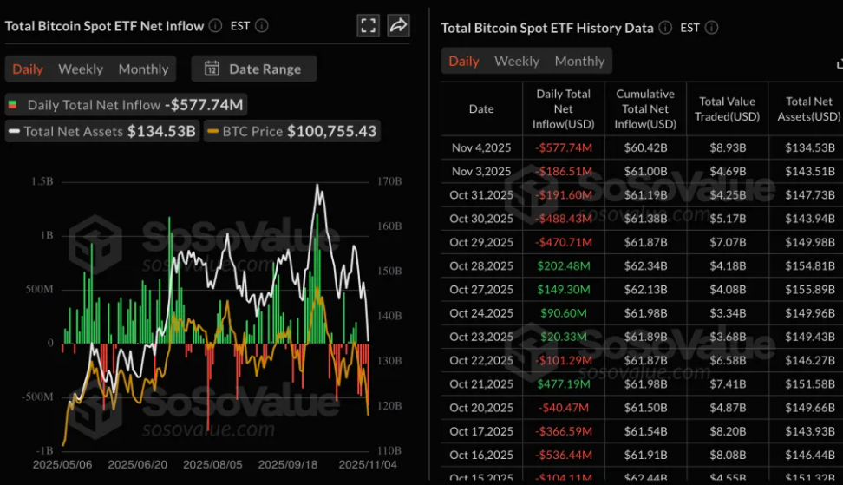Open the Date Range picker
The width and height of the screenshot is (843, 485).
click(x=254, y=69)
